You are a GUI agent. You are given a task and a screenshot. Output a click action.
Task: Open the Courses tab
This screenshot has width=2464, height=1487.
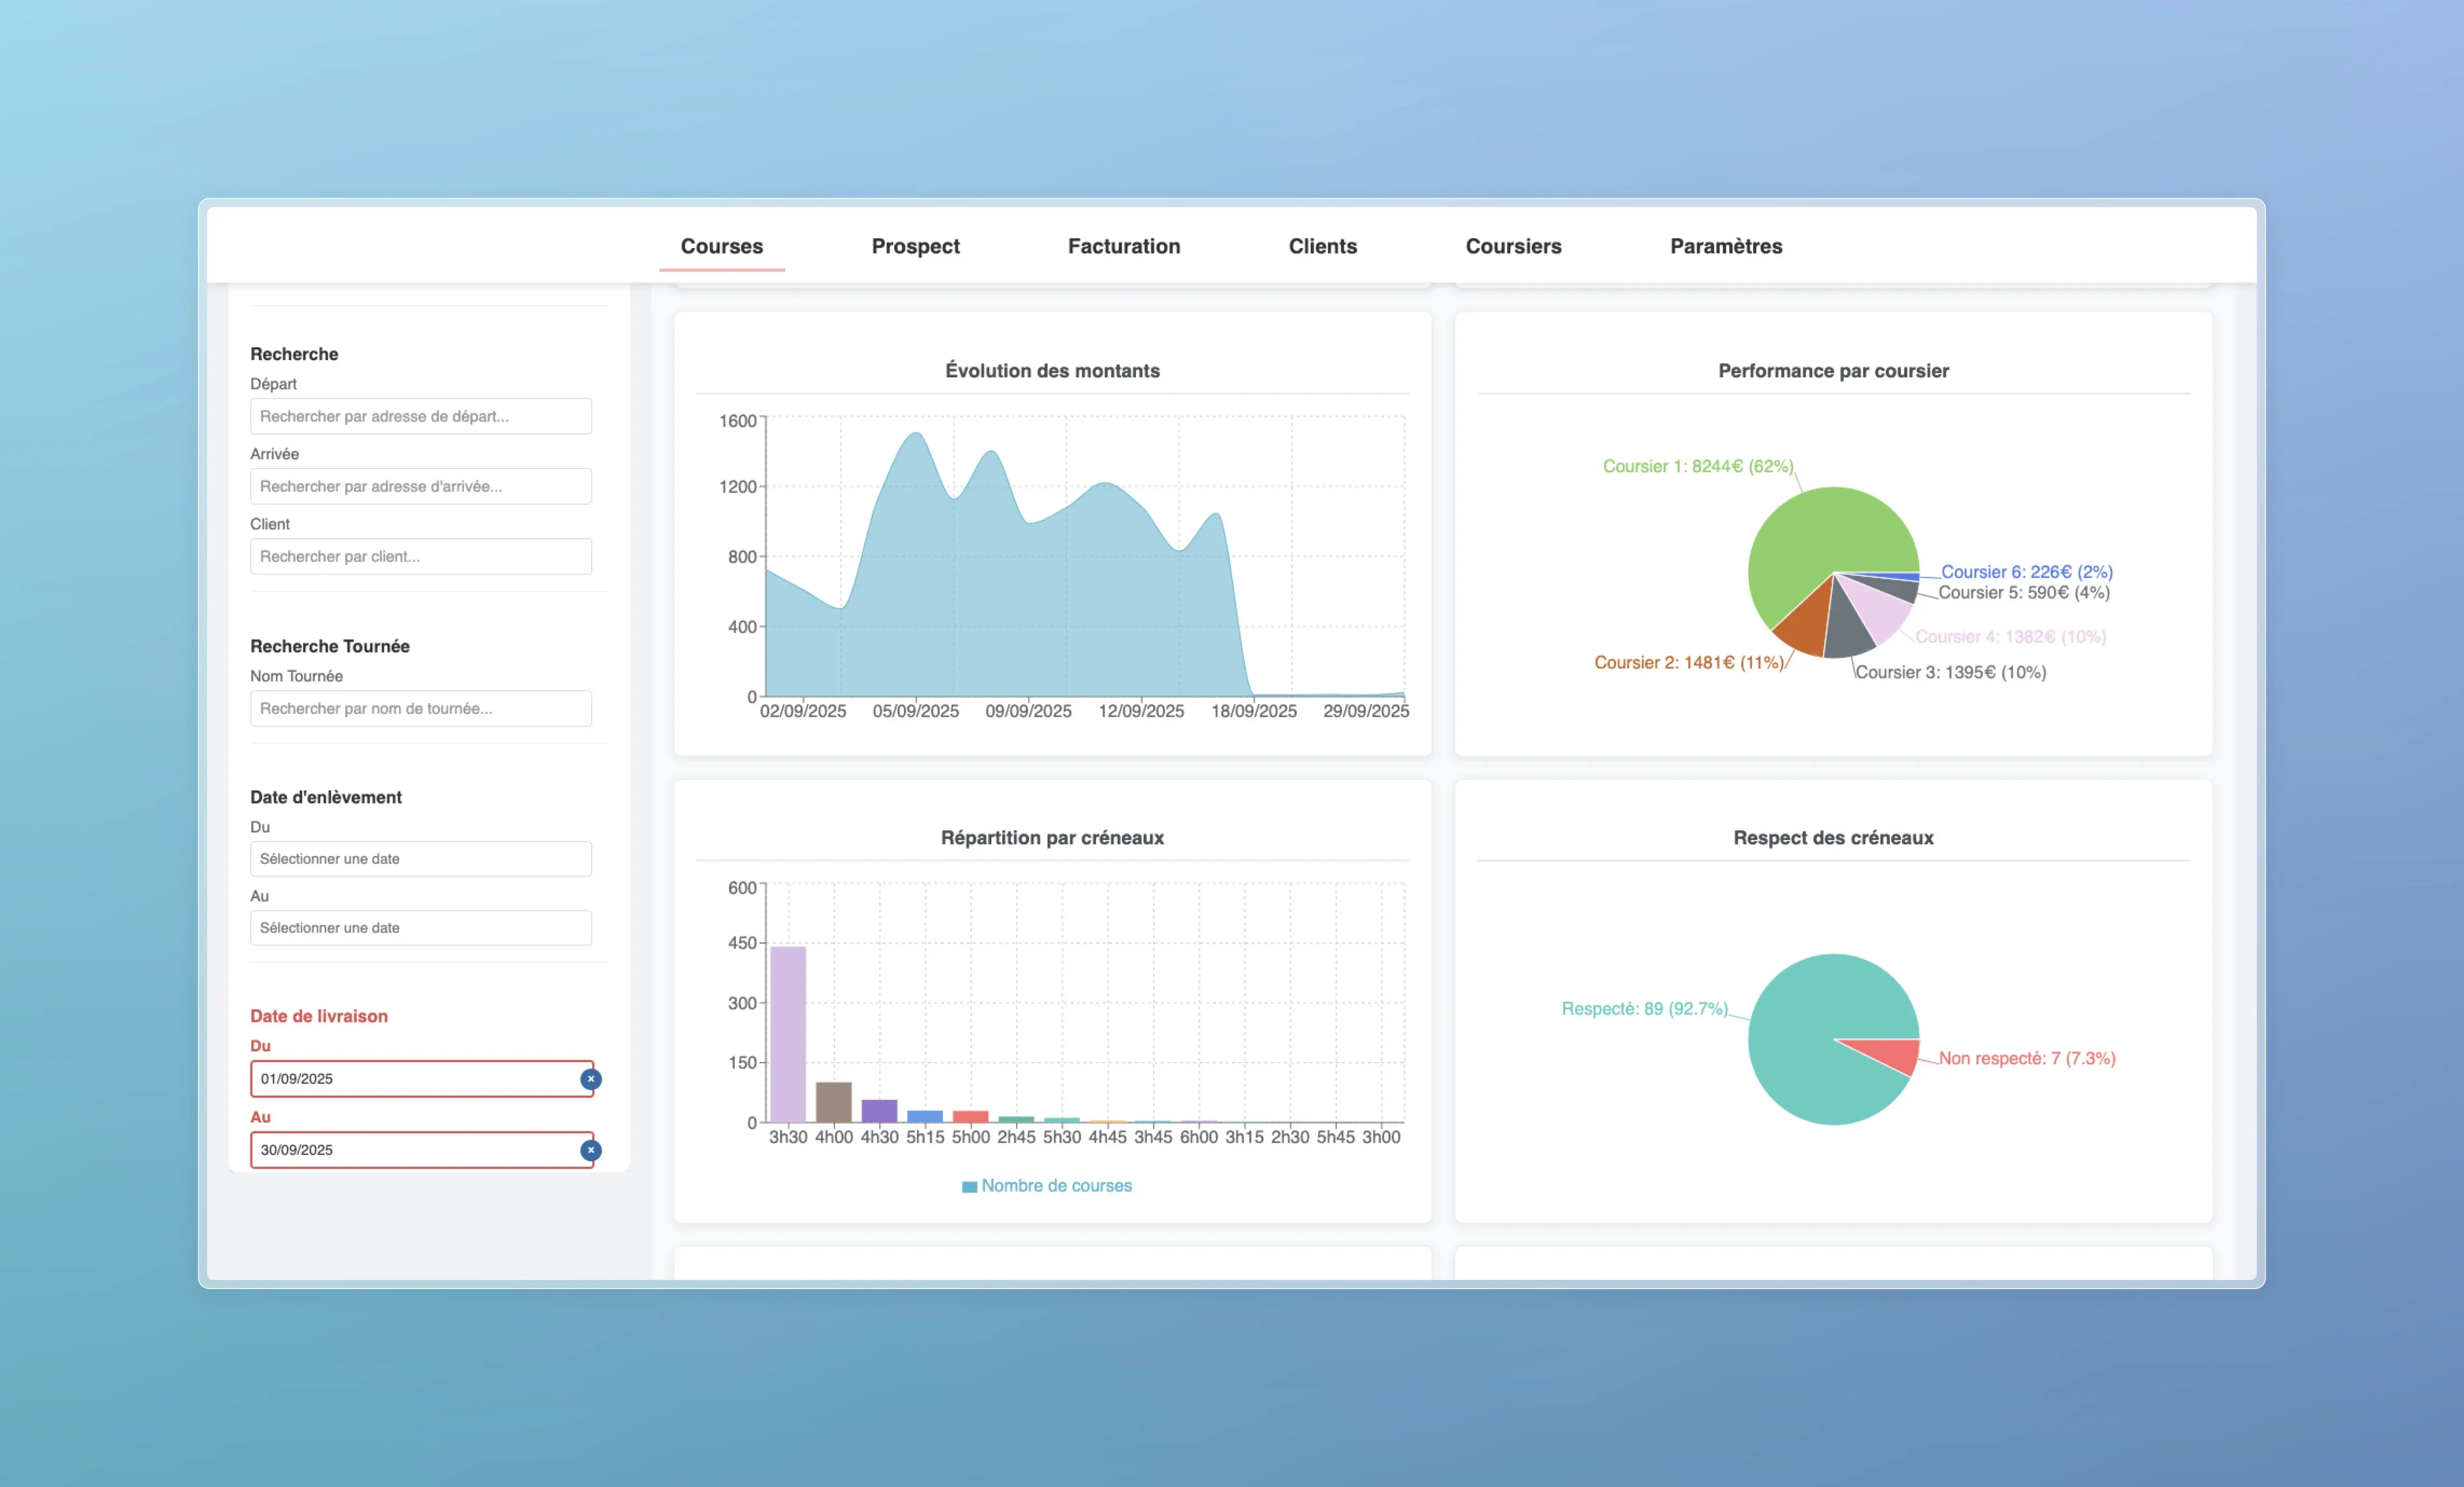[x=721, y=246]
